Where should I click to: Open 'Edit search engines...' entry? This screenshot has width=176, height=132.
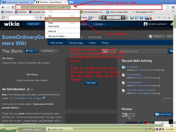(x=63, y=36)
